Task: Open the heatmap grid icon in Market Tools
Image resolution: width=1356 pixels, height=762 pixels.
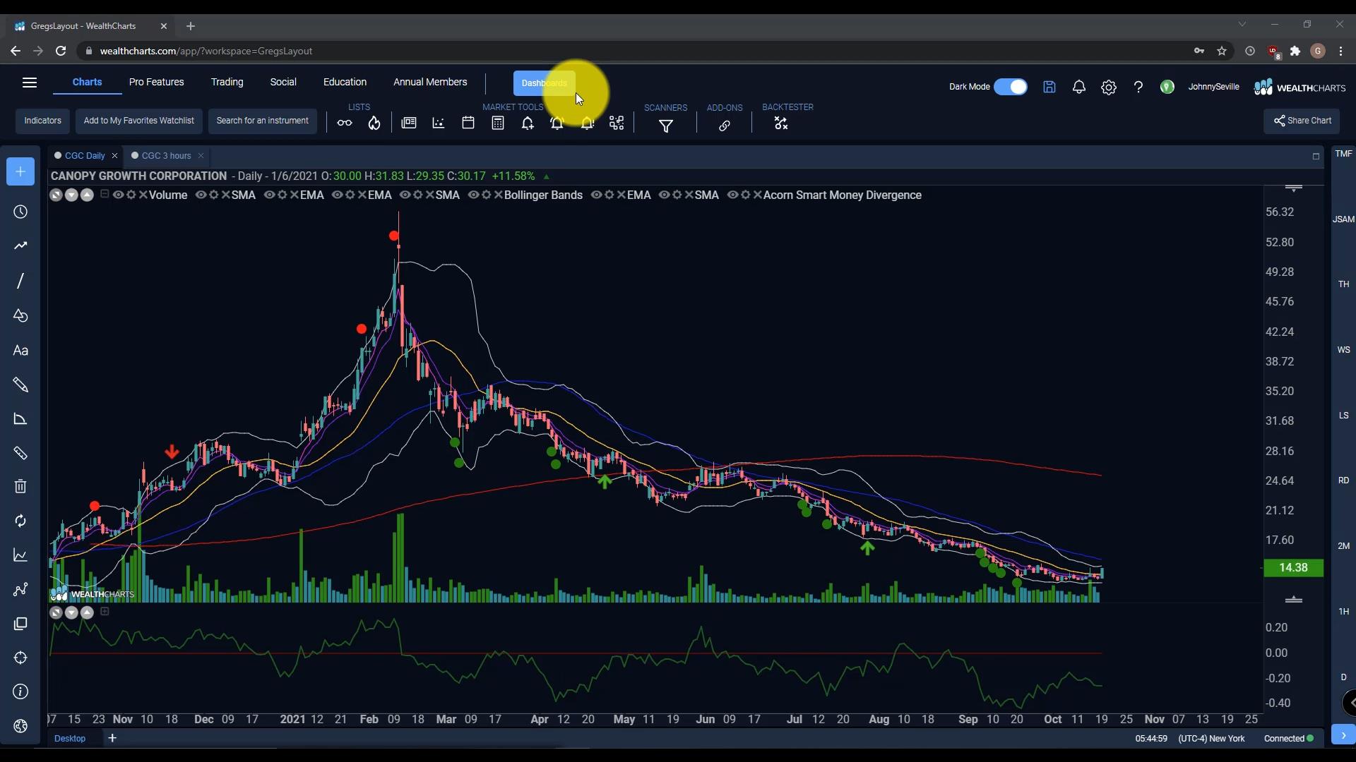Action: [617, 123]
